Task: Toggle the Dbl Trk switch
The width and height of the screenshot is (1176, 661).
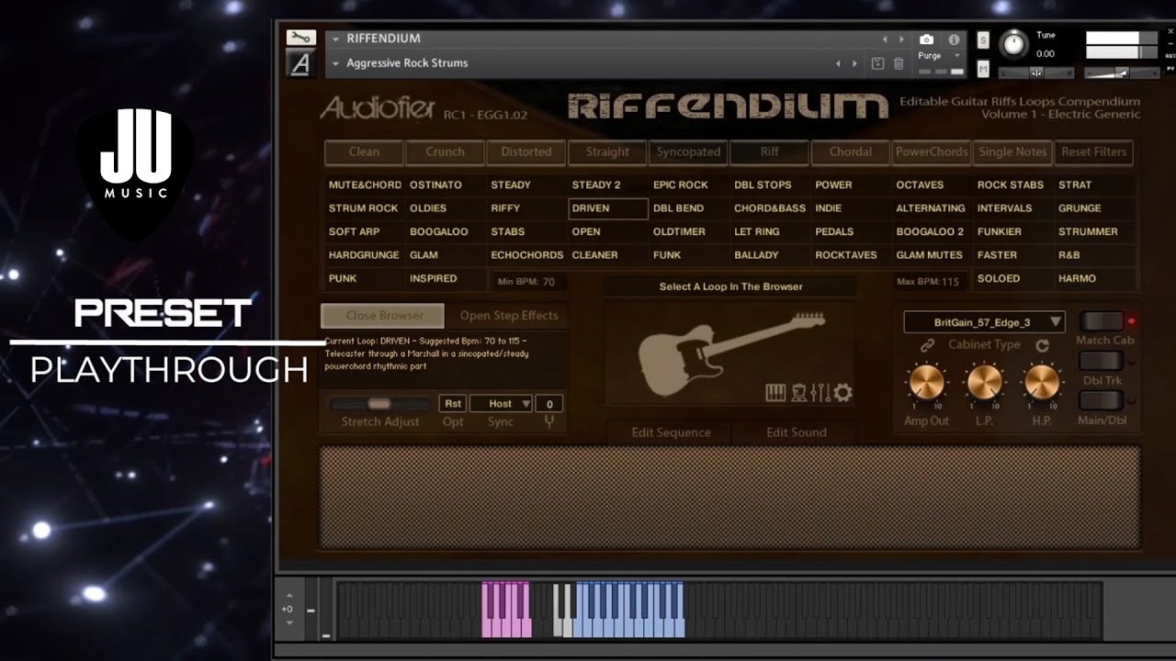Action: pos(1101,361)
